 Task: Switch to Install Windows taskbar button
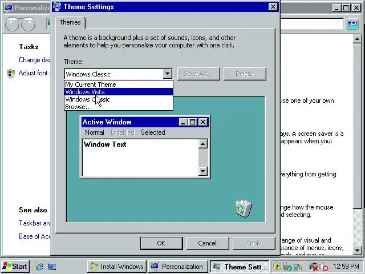pos(117,267)
